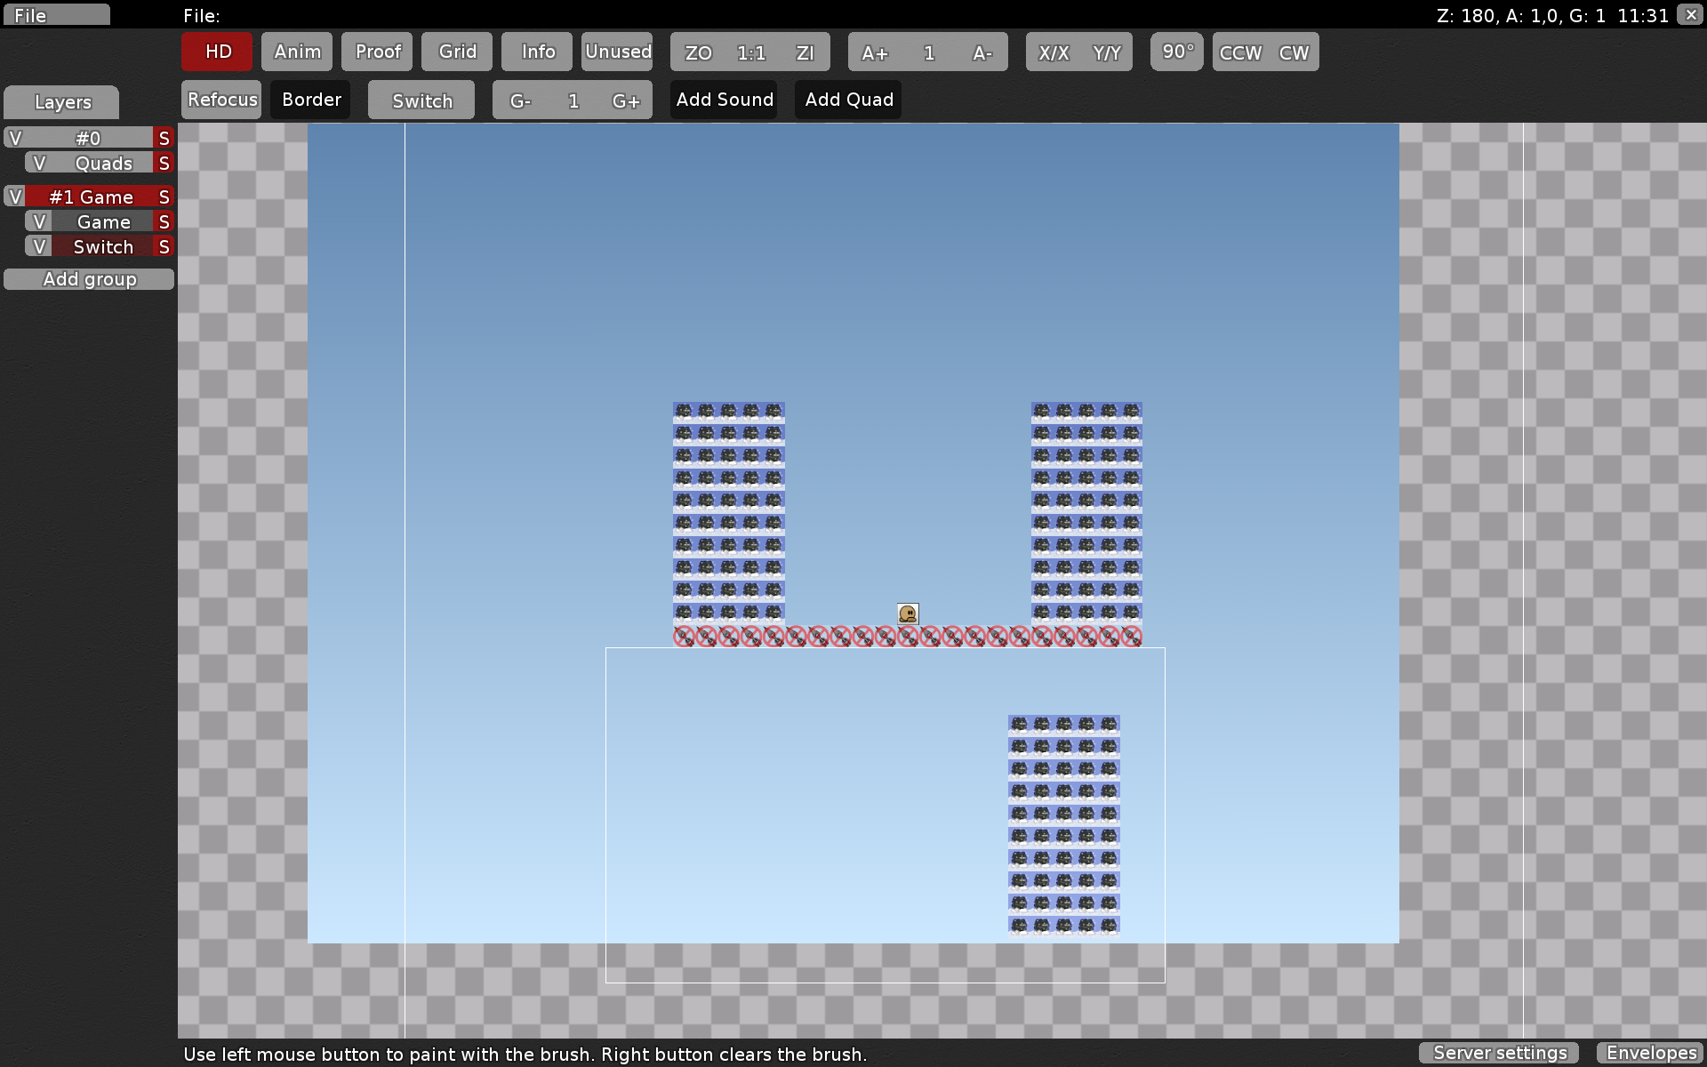The width and height of the screenshot is (1707, 1067).
Task: Toggle visibility of Quads layer
Action: pyautogui.click(x=38, y=164)
